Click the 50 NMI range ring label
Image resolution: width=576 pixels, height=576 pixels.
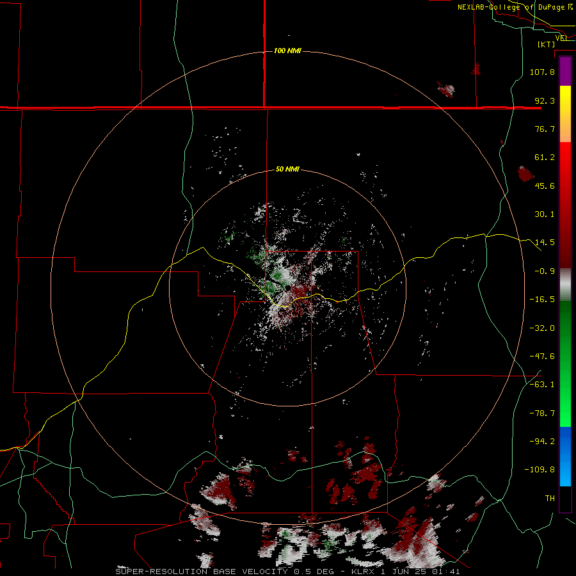pyautogui.click(x=287, y=169)
